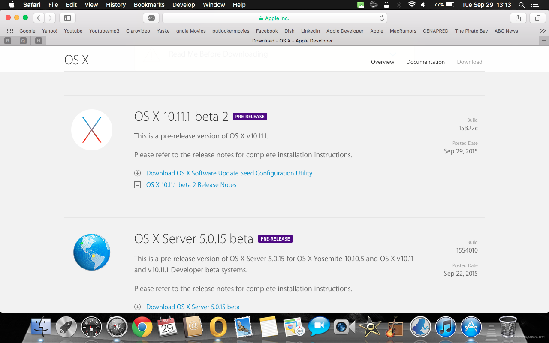Go forward with the Safari forward arrow
Viewport: 549px width, 343px height.
click(x=50, y=18)
